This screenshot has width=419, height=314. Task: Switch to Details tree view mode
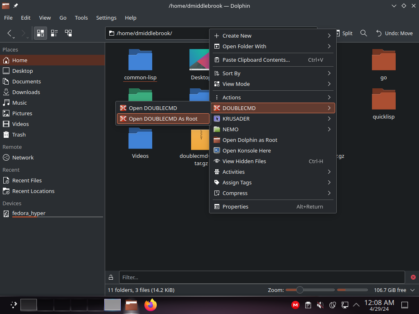point(68,33)
